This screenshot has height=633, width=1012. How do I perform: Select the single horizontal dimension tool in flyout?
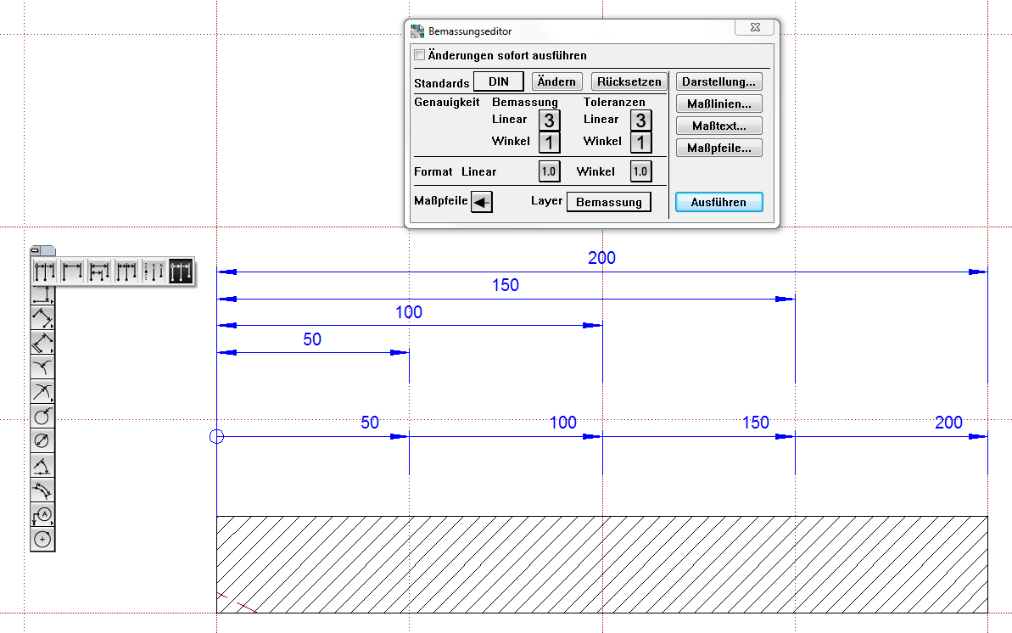pos(72,272)
